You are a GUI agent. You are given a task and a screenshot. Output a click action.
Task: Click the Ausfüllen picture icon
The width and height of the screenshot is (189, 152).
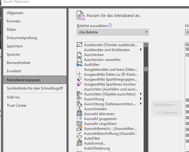(x=79, y=64)
